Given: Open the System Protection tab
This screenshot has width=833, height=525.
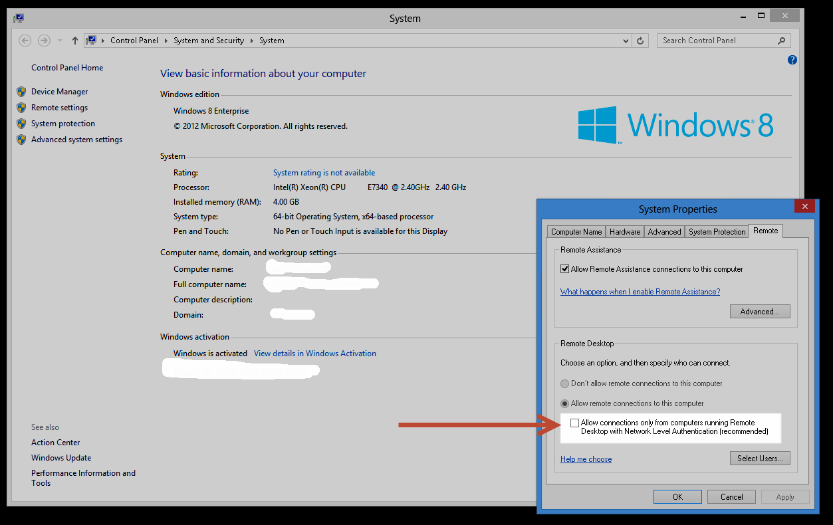Looking at the screenshot, I should coord(716,231).
